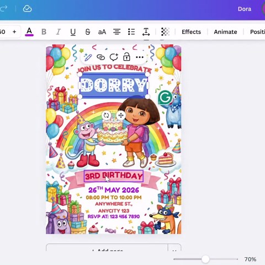265x265 pixels.
Task: Open the transparency control
Action: tap(165, 32)
